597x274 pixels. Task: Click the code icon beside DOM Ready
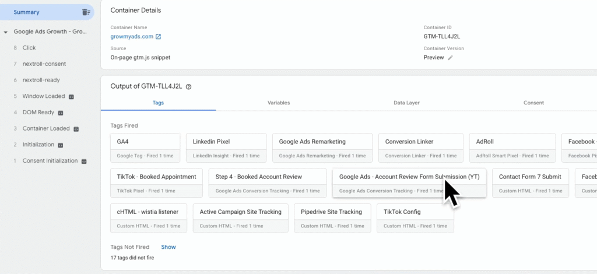click(61, 113)
